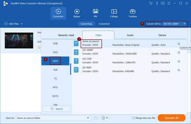
Task: Open custom profile gear for SD 480P
Action: [x=179, y=70]
